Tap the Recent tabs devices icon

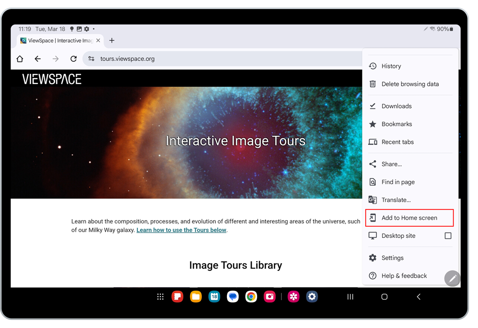point(372,142)
